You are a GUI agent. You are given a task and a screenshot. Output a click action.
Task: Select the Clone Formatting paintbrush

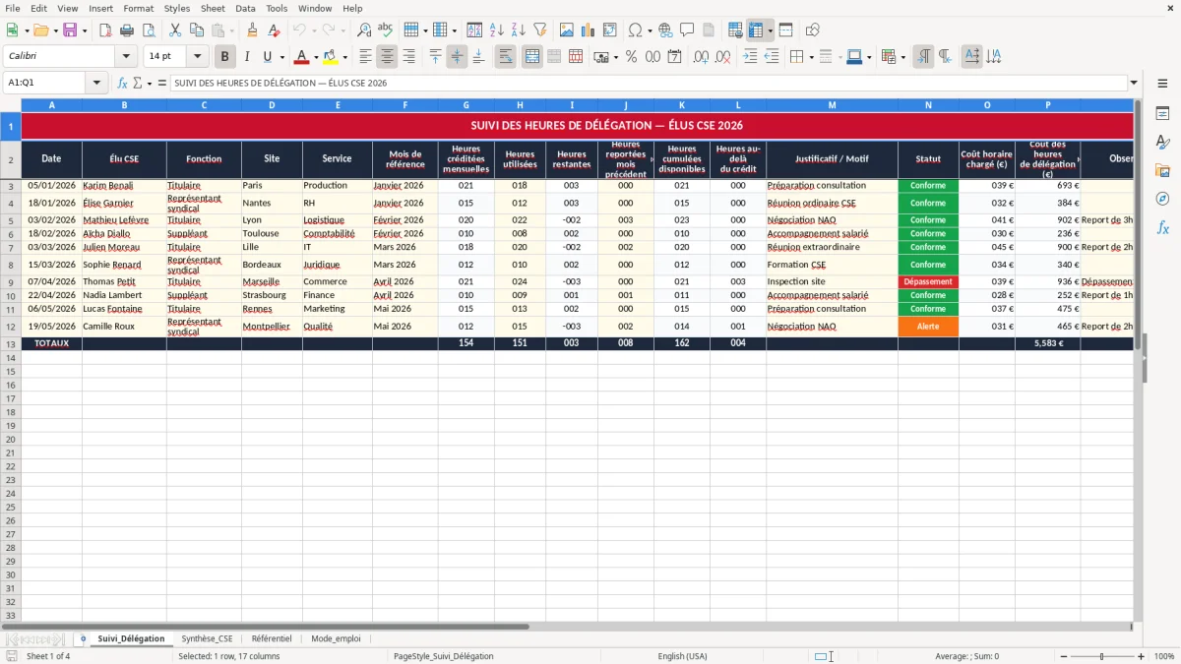point(252,30)
